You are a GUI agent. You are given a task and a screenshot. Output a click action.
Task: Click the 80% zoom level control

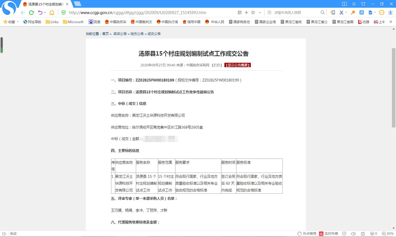pyautogui.click(x=388, y=234)
